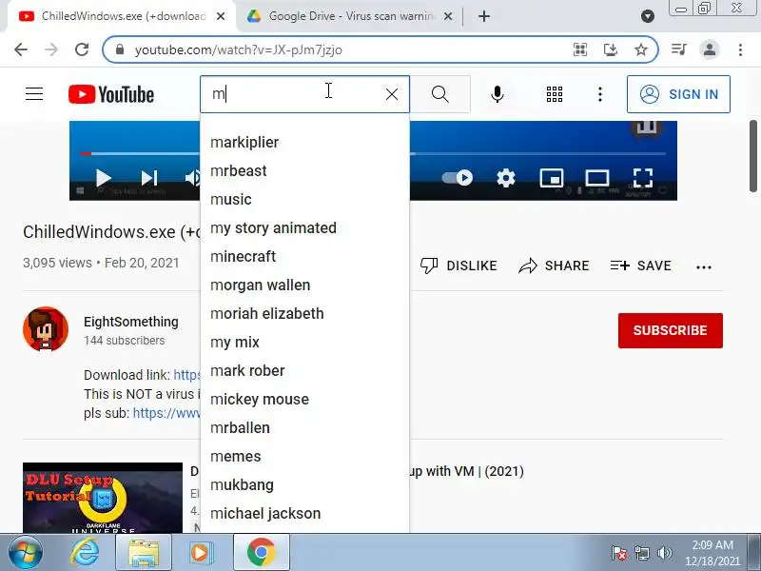Click the address bar URL
Viewport: 761px width, 571px height.
click(239, 49)
